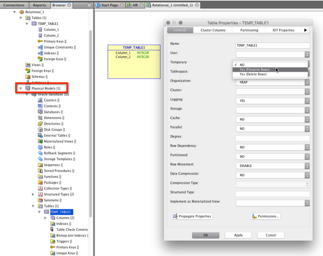Click the Roles icon in tree

tap(40, 147)
